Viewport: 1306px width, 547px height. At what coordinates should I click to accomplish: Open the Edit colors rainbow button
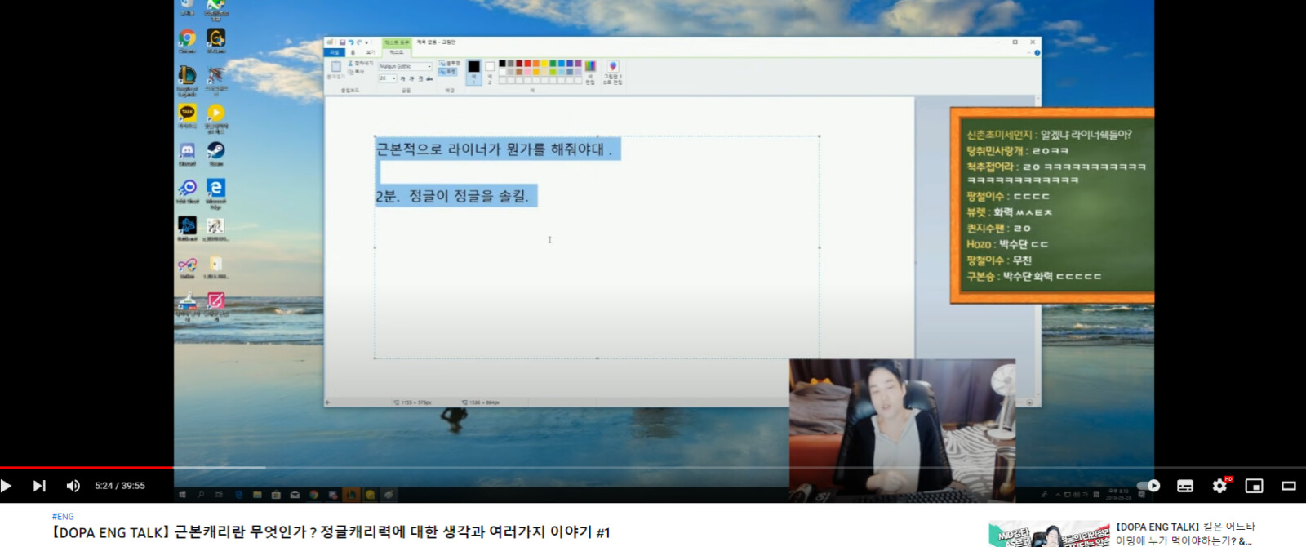tap(590, 72)
